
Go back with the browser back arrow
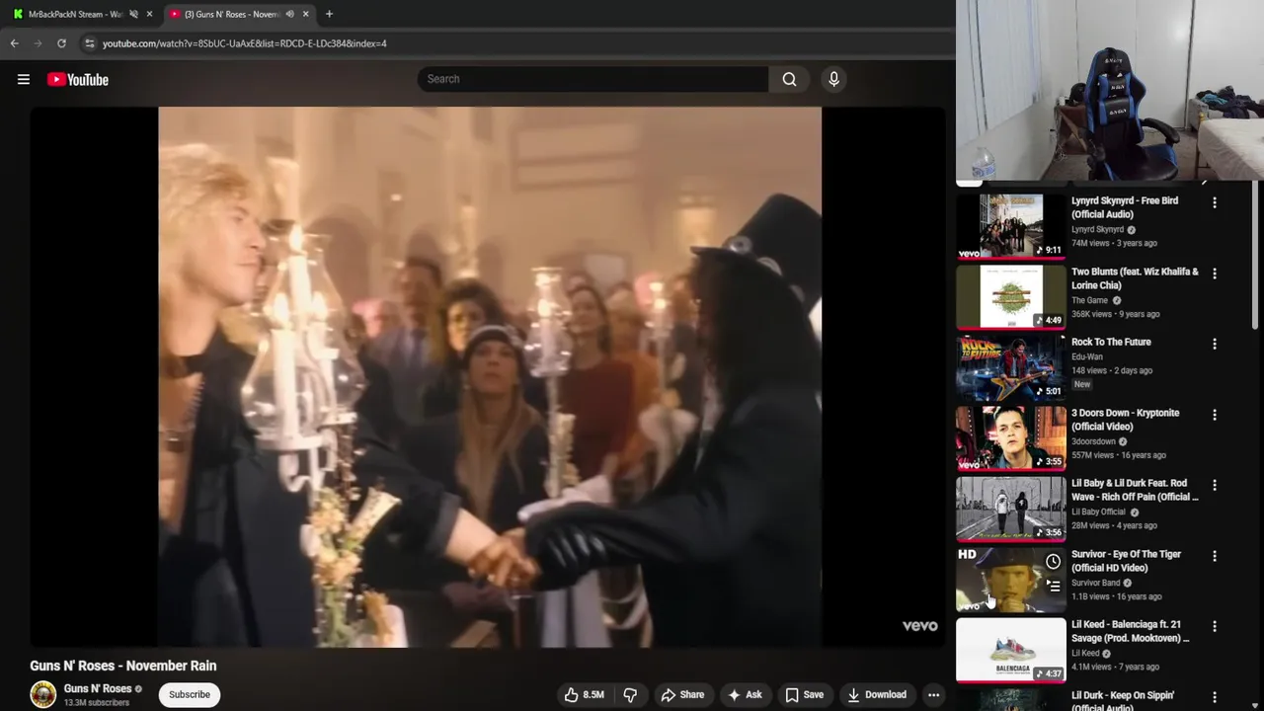click(x=14, y=43)
